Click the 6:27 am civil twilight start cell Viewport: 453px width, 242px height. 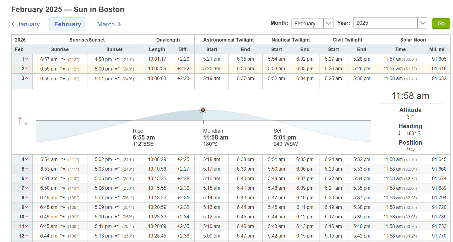tap(333, 59)
